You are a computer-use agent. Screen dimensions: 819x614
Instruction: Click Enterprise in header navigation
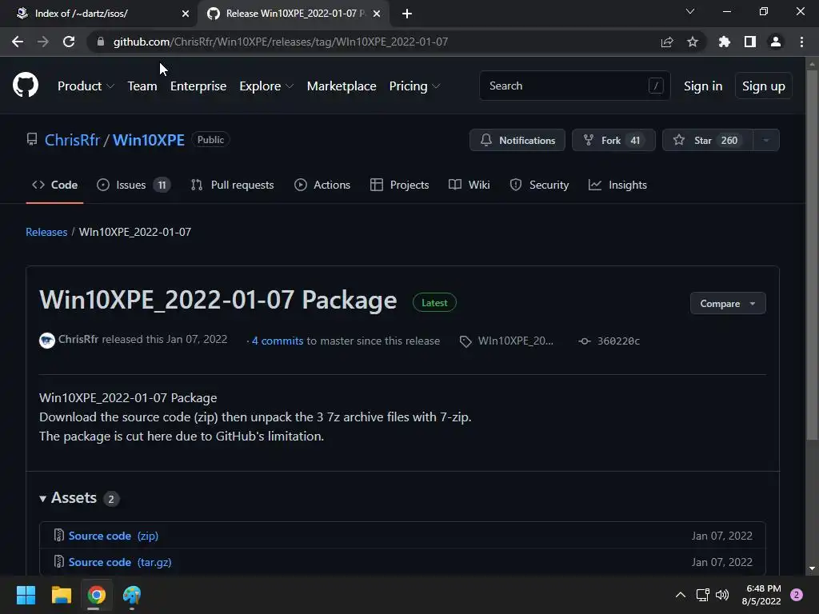point(198,86)
